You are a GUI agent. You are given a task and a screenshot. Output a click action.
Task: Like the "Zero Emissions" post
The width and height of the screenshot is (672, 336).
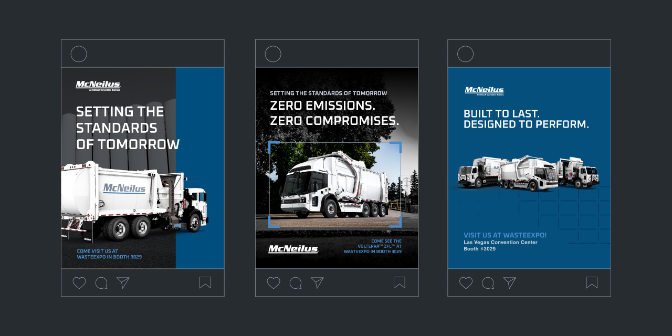point(272,282)
